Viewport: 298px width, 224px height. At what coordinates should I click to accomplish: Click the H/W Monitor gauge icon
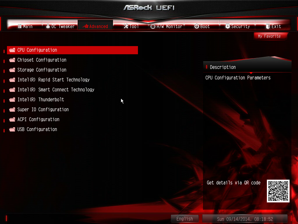pos(153,27)
